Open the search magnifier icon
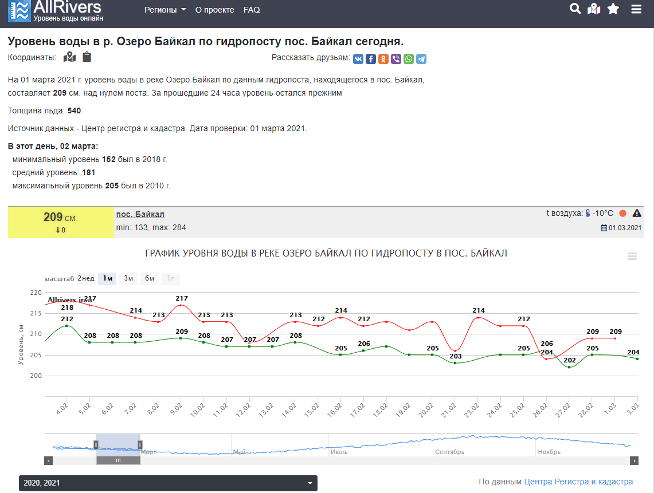The height and width of the screenshot is (493, 654). tap(575, 9)
